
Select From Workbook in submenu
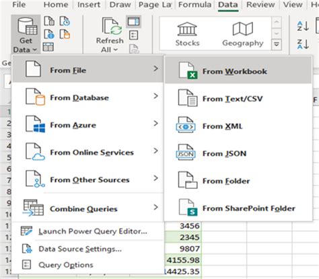click(x=238, y=71)
